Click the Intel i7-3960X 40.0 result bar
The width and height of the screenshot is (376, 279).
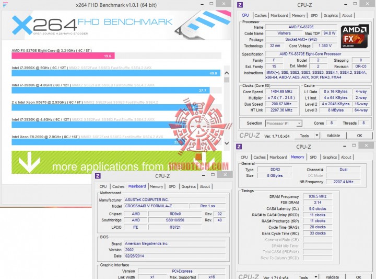click(x=116, y=73)
